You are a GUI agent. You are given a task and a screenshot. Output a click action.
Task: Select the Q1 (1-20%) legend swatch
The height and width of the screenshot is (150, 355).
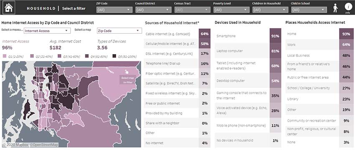coord(4,56)
